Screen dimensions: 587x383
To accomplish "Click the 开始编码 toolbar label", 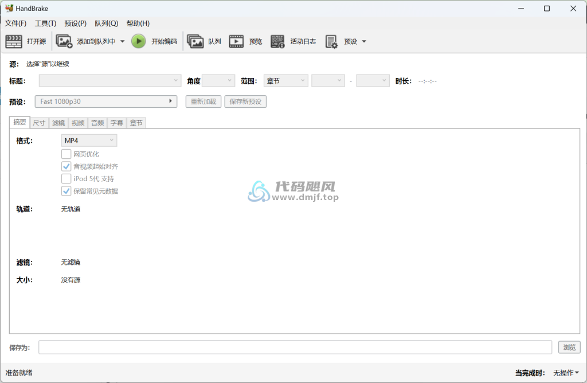I will [x=164, y=41].
